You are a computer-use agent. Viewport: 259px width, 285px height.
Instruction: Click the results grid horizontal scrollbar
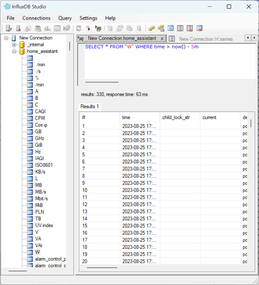point(102,267)
